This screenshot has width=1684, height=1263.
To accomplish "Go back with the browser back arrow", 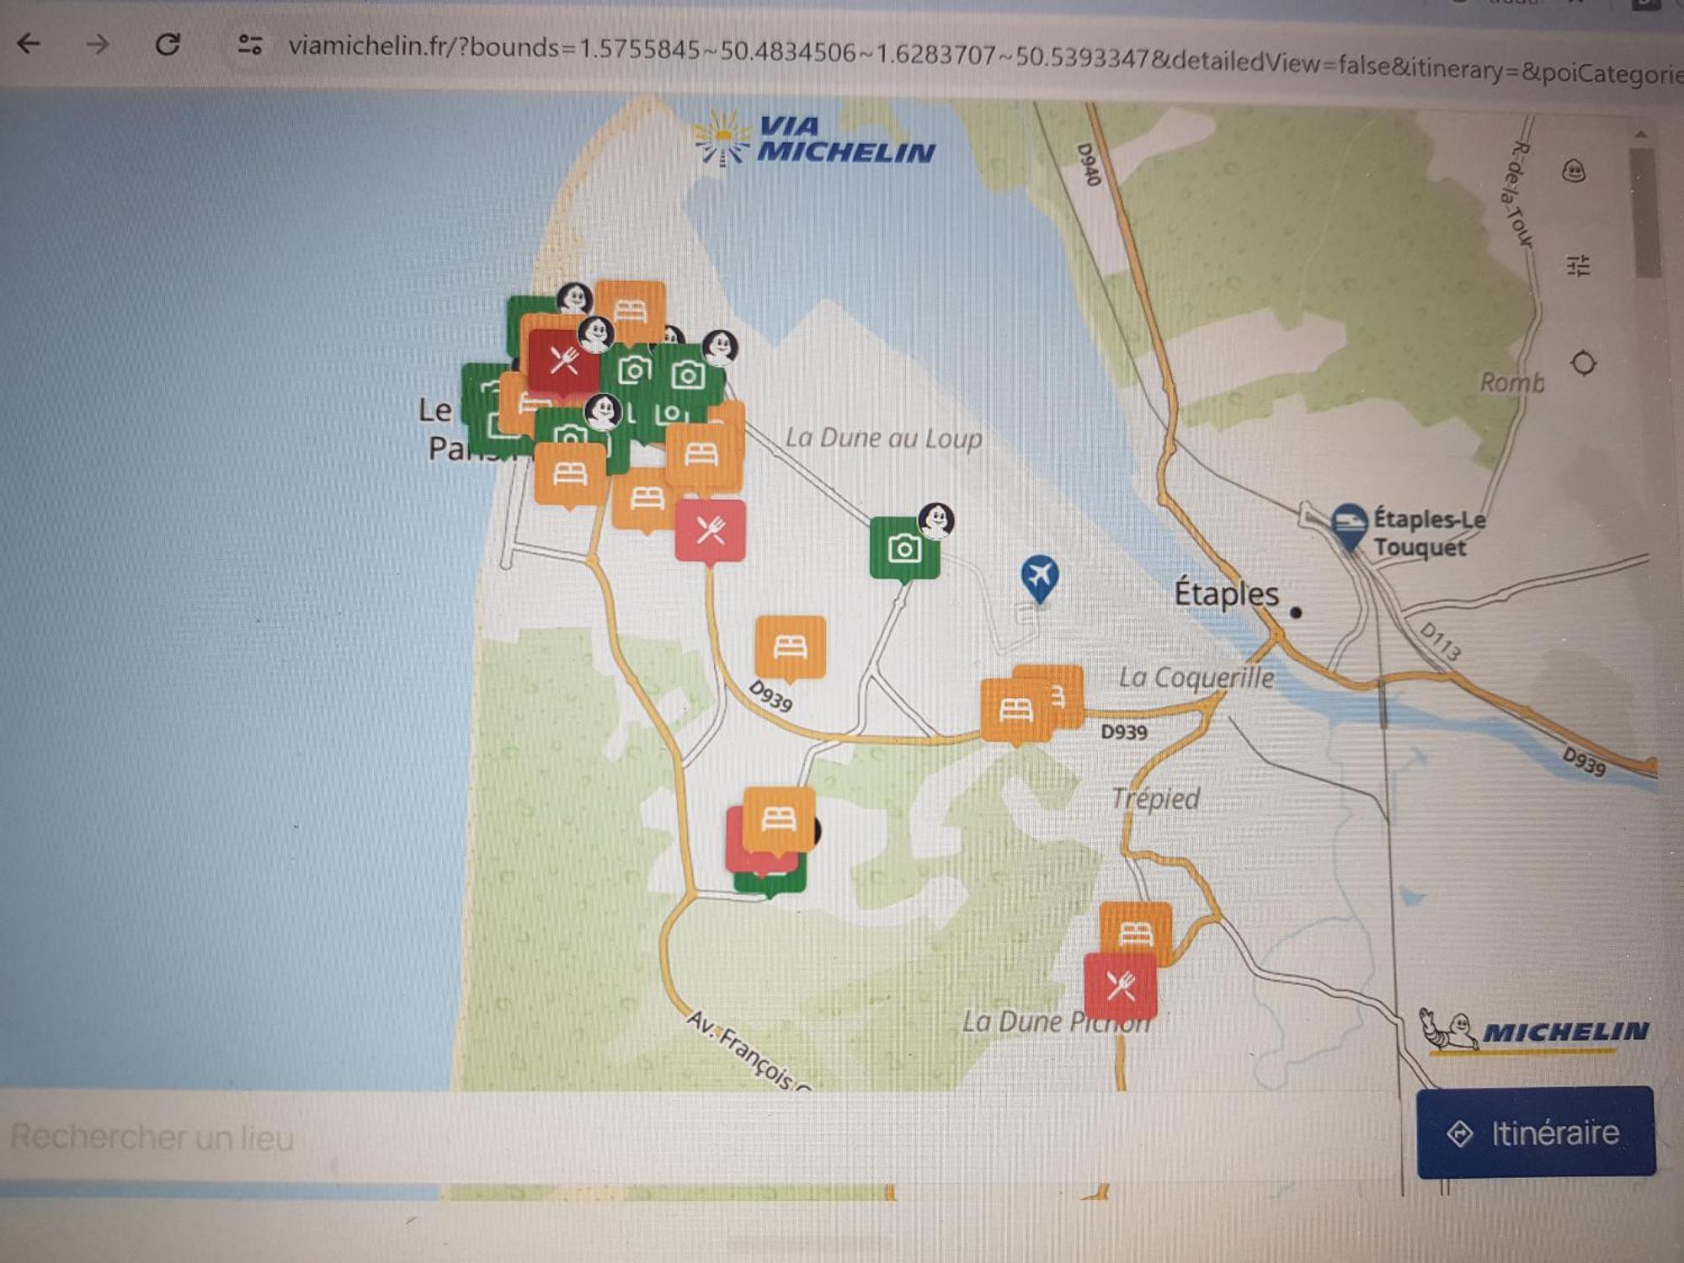I will [29, 43].
